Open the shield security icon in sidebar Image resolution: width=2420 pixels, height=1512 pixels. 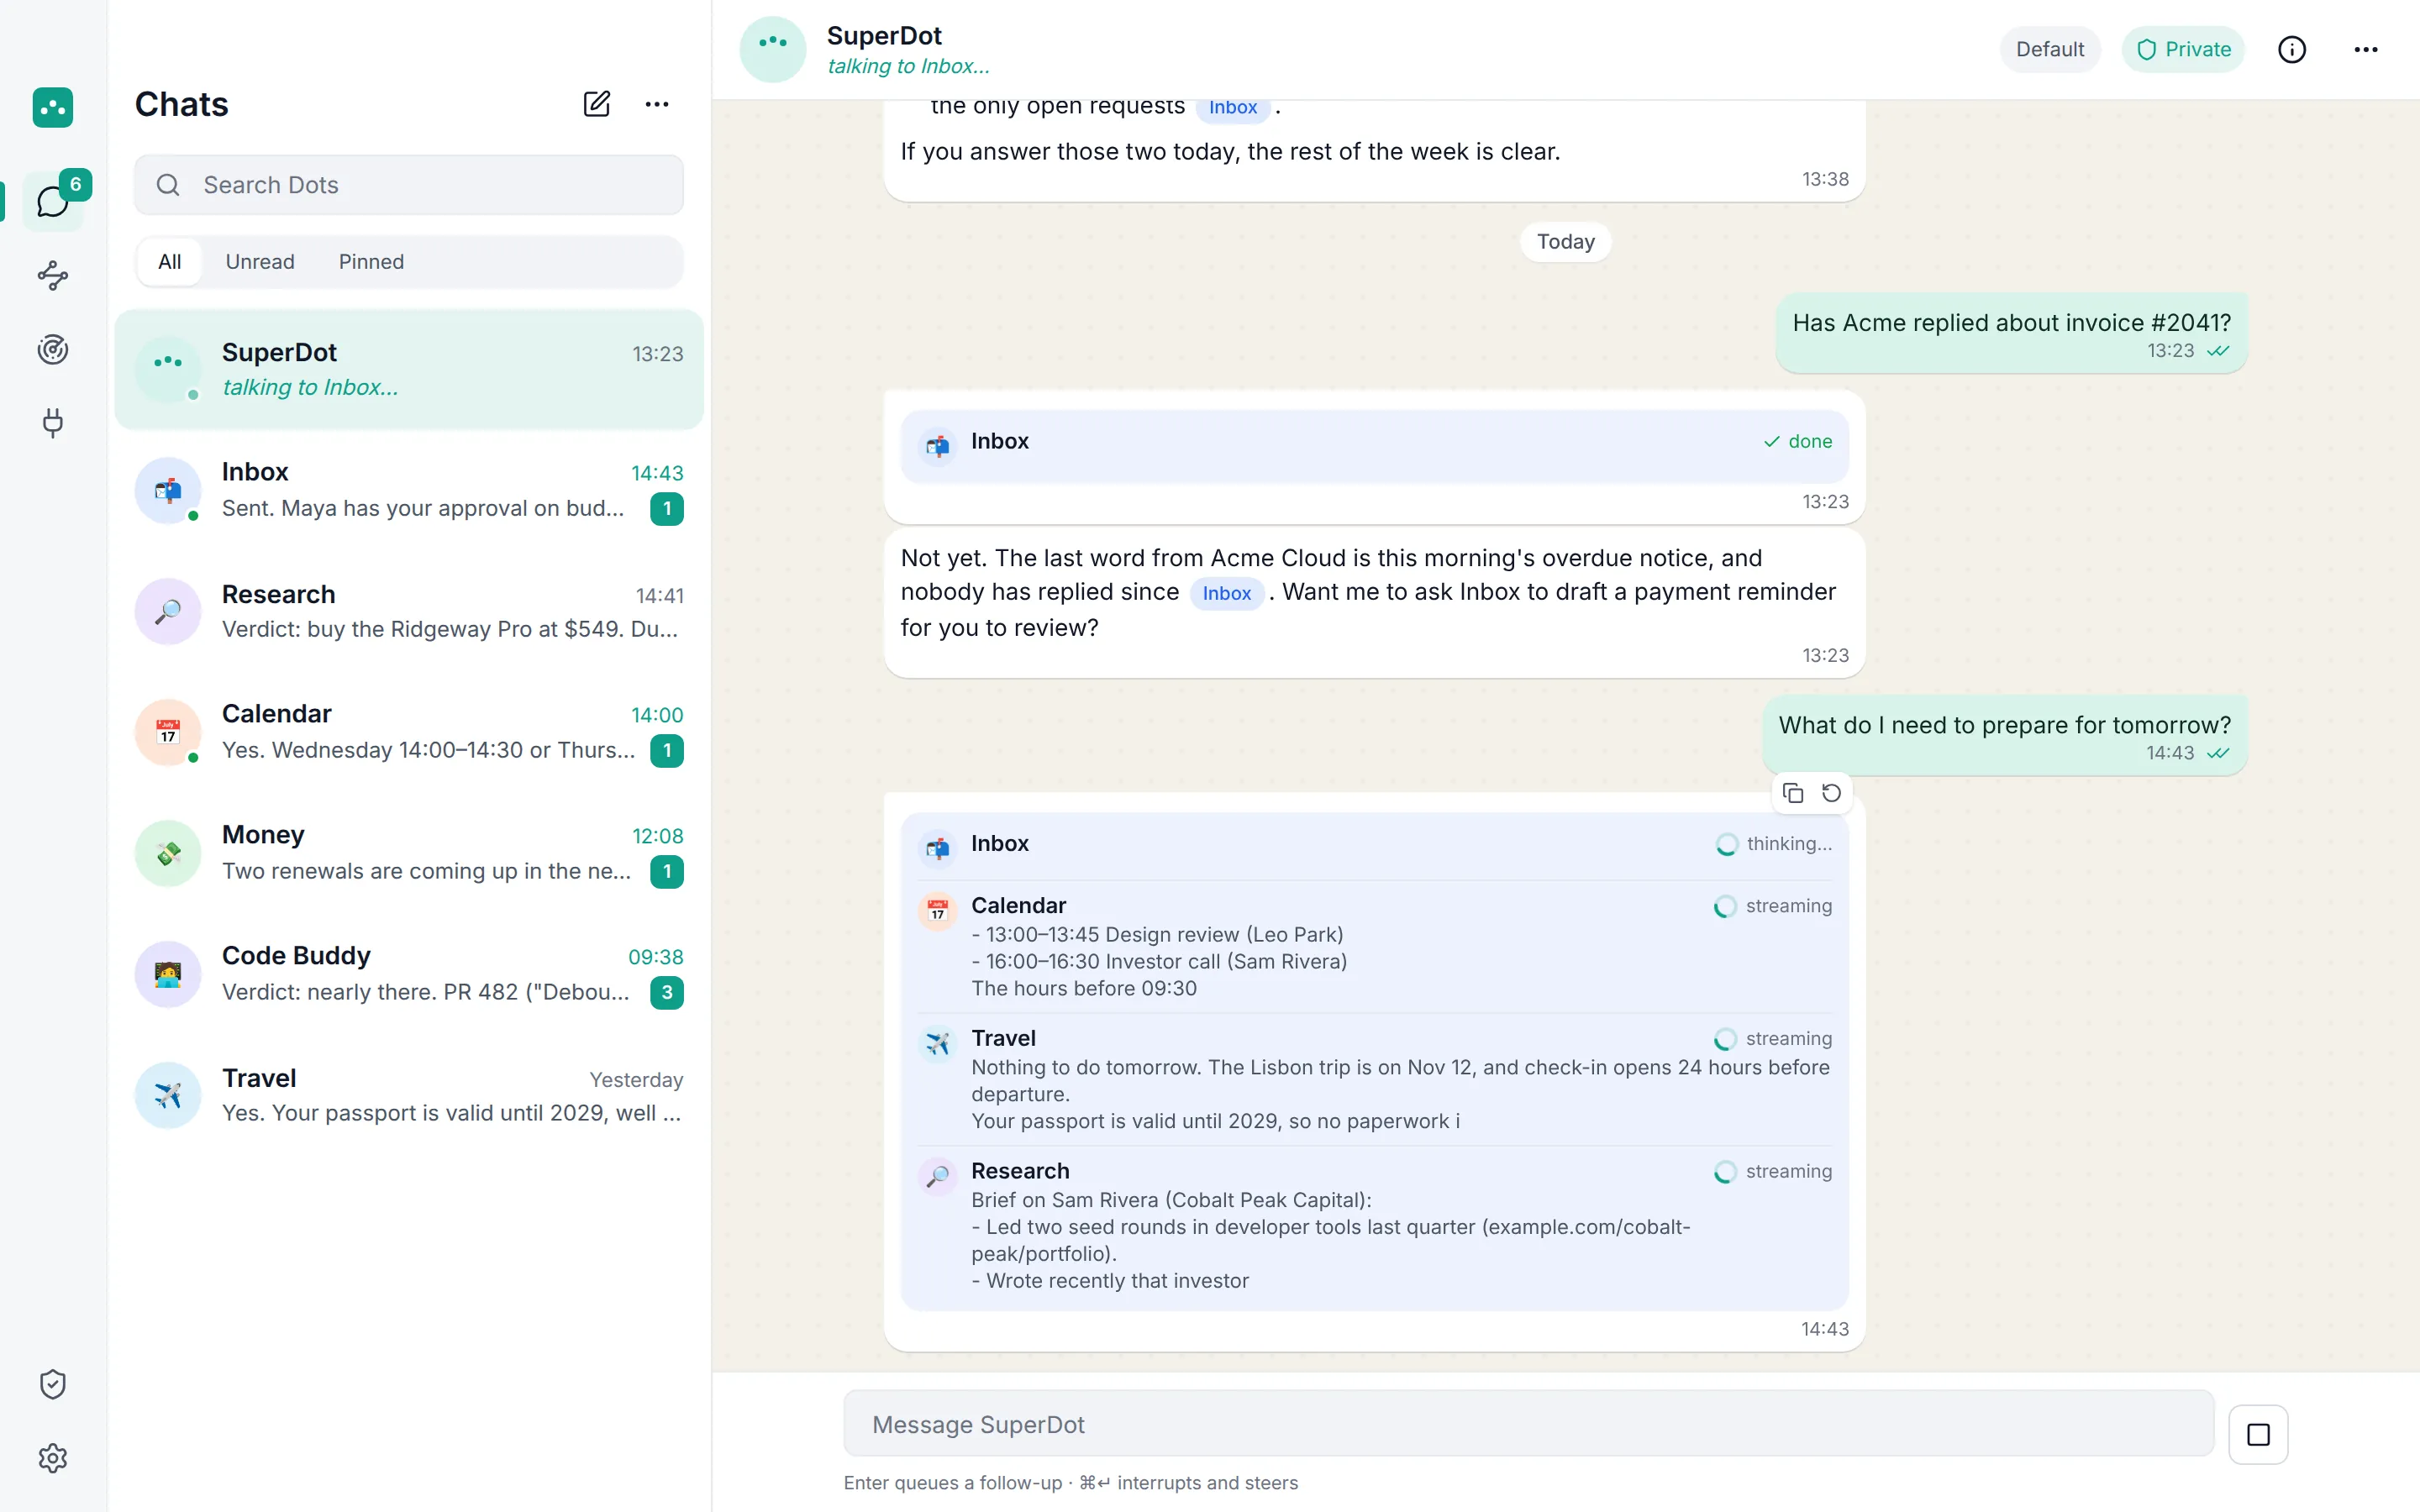click(53, 1384)
